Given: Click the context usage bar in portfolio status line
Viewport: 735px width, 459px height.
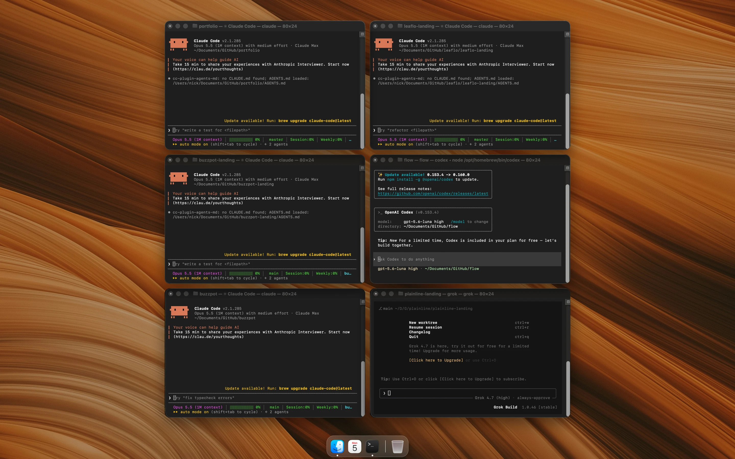Looking at the screenshot, I should click(241, 140).
